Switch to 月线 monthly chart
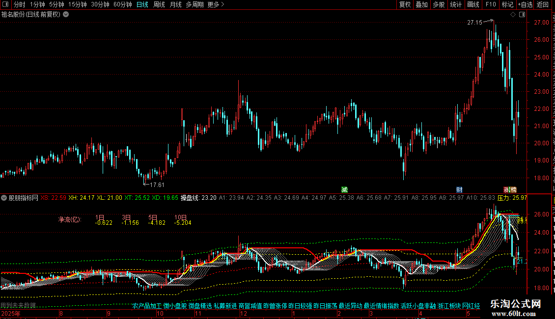555x319 pixels. pos(175,4)
